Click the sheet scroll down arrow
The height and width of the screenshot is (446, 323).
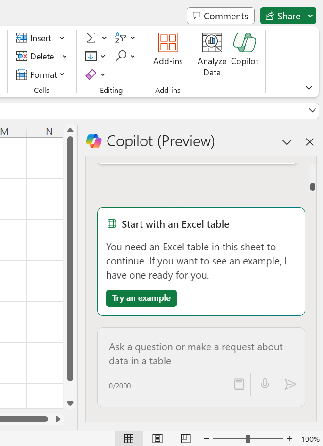point(70,403)
